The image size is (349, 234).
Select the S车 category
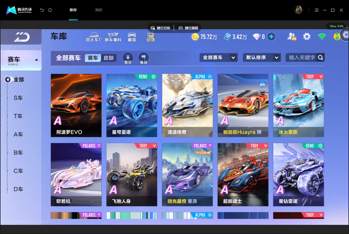tap(18, 98)
